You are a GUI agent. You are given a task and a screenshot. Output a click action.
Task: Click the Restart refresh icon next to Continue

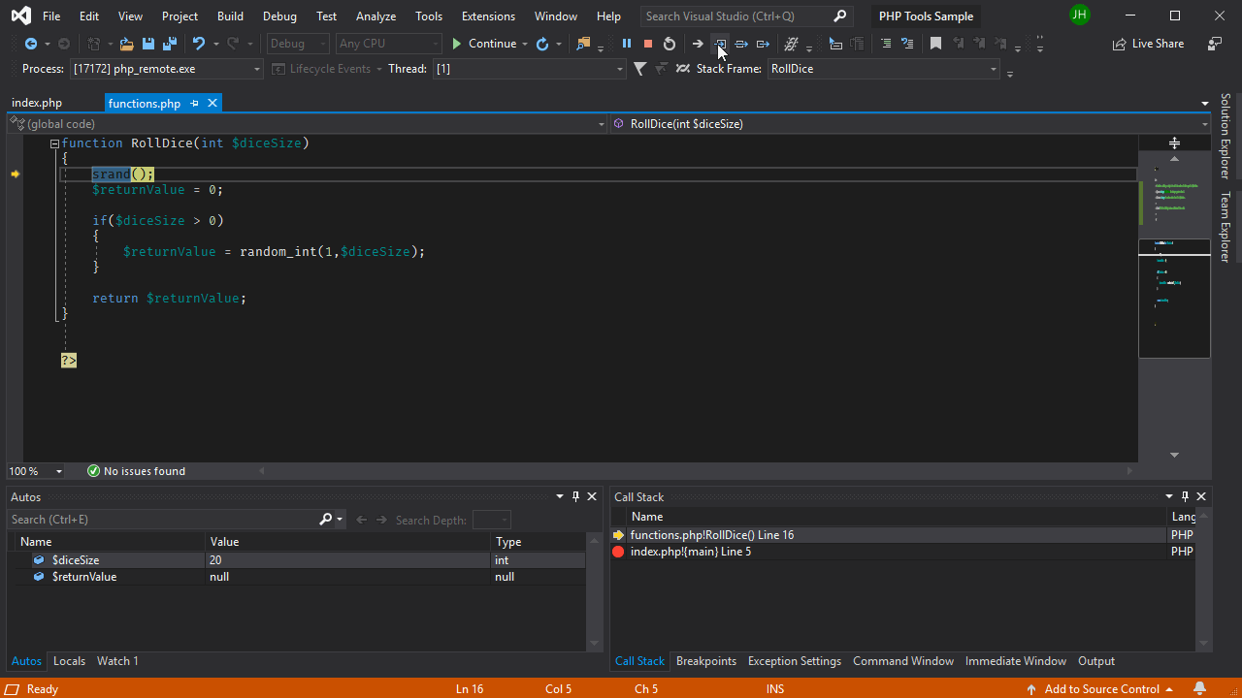pos(542,44)
